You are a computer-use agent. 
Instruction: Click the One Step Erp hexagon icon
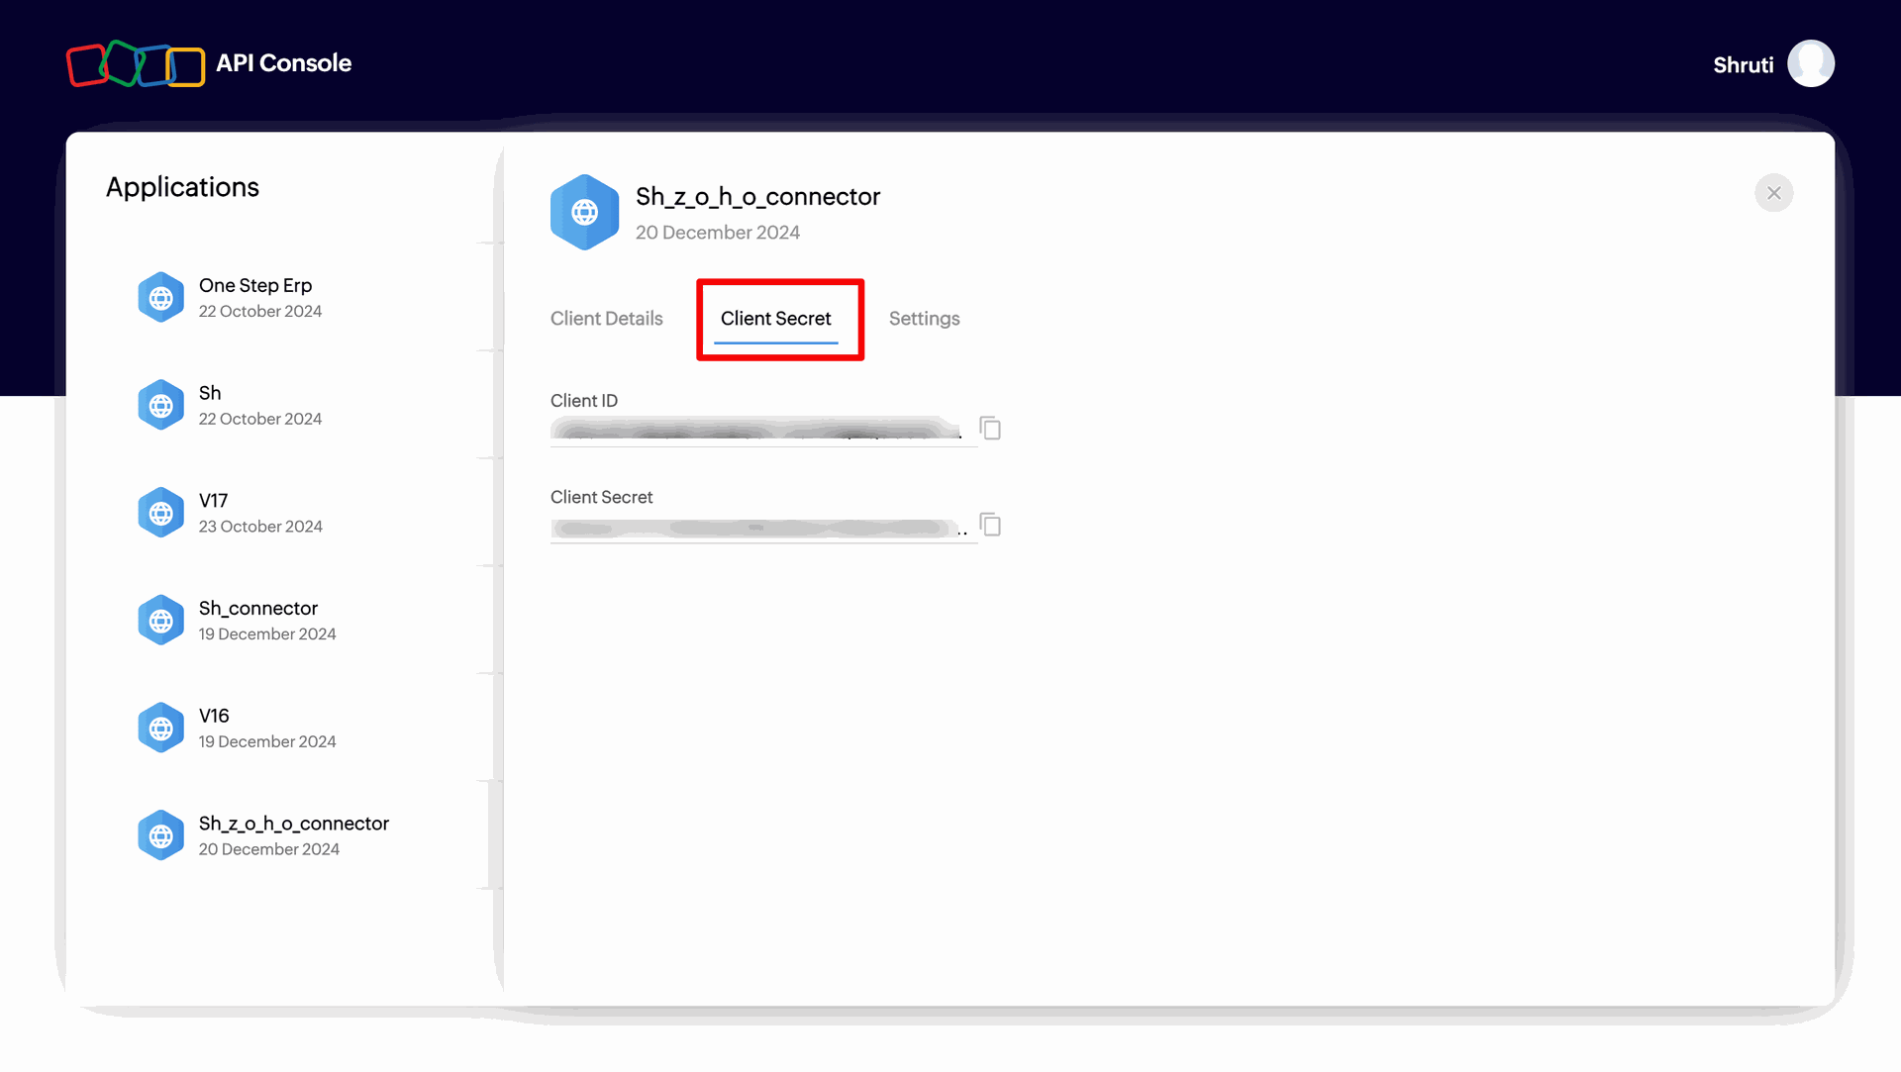tap(160, 297)
